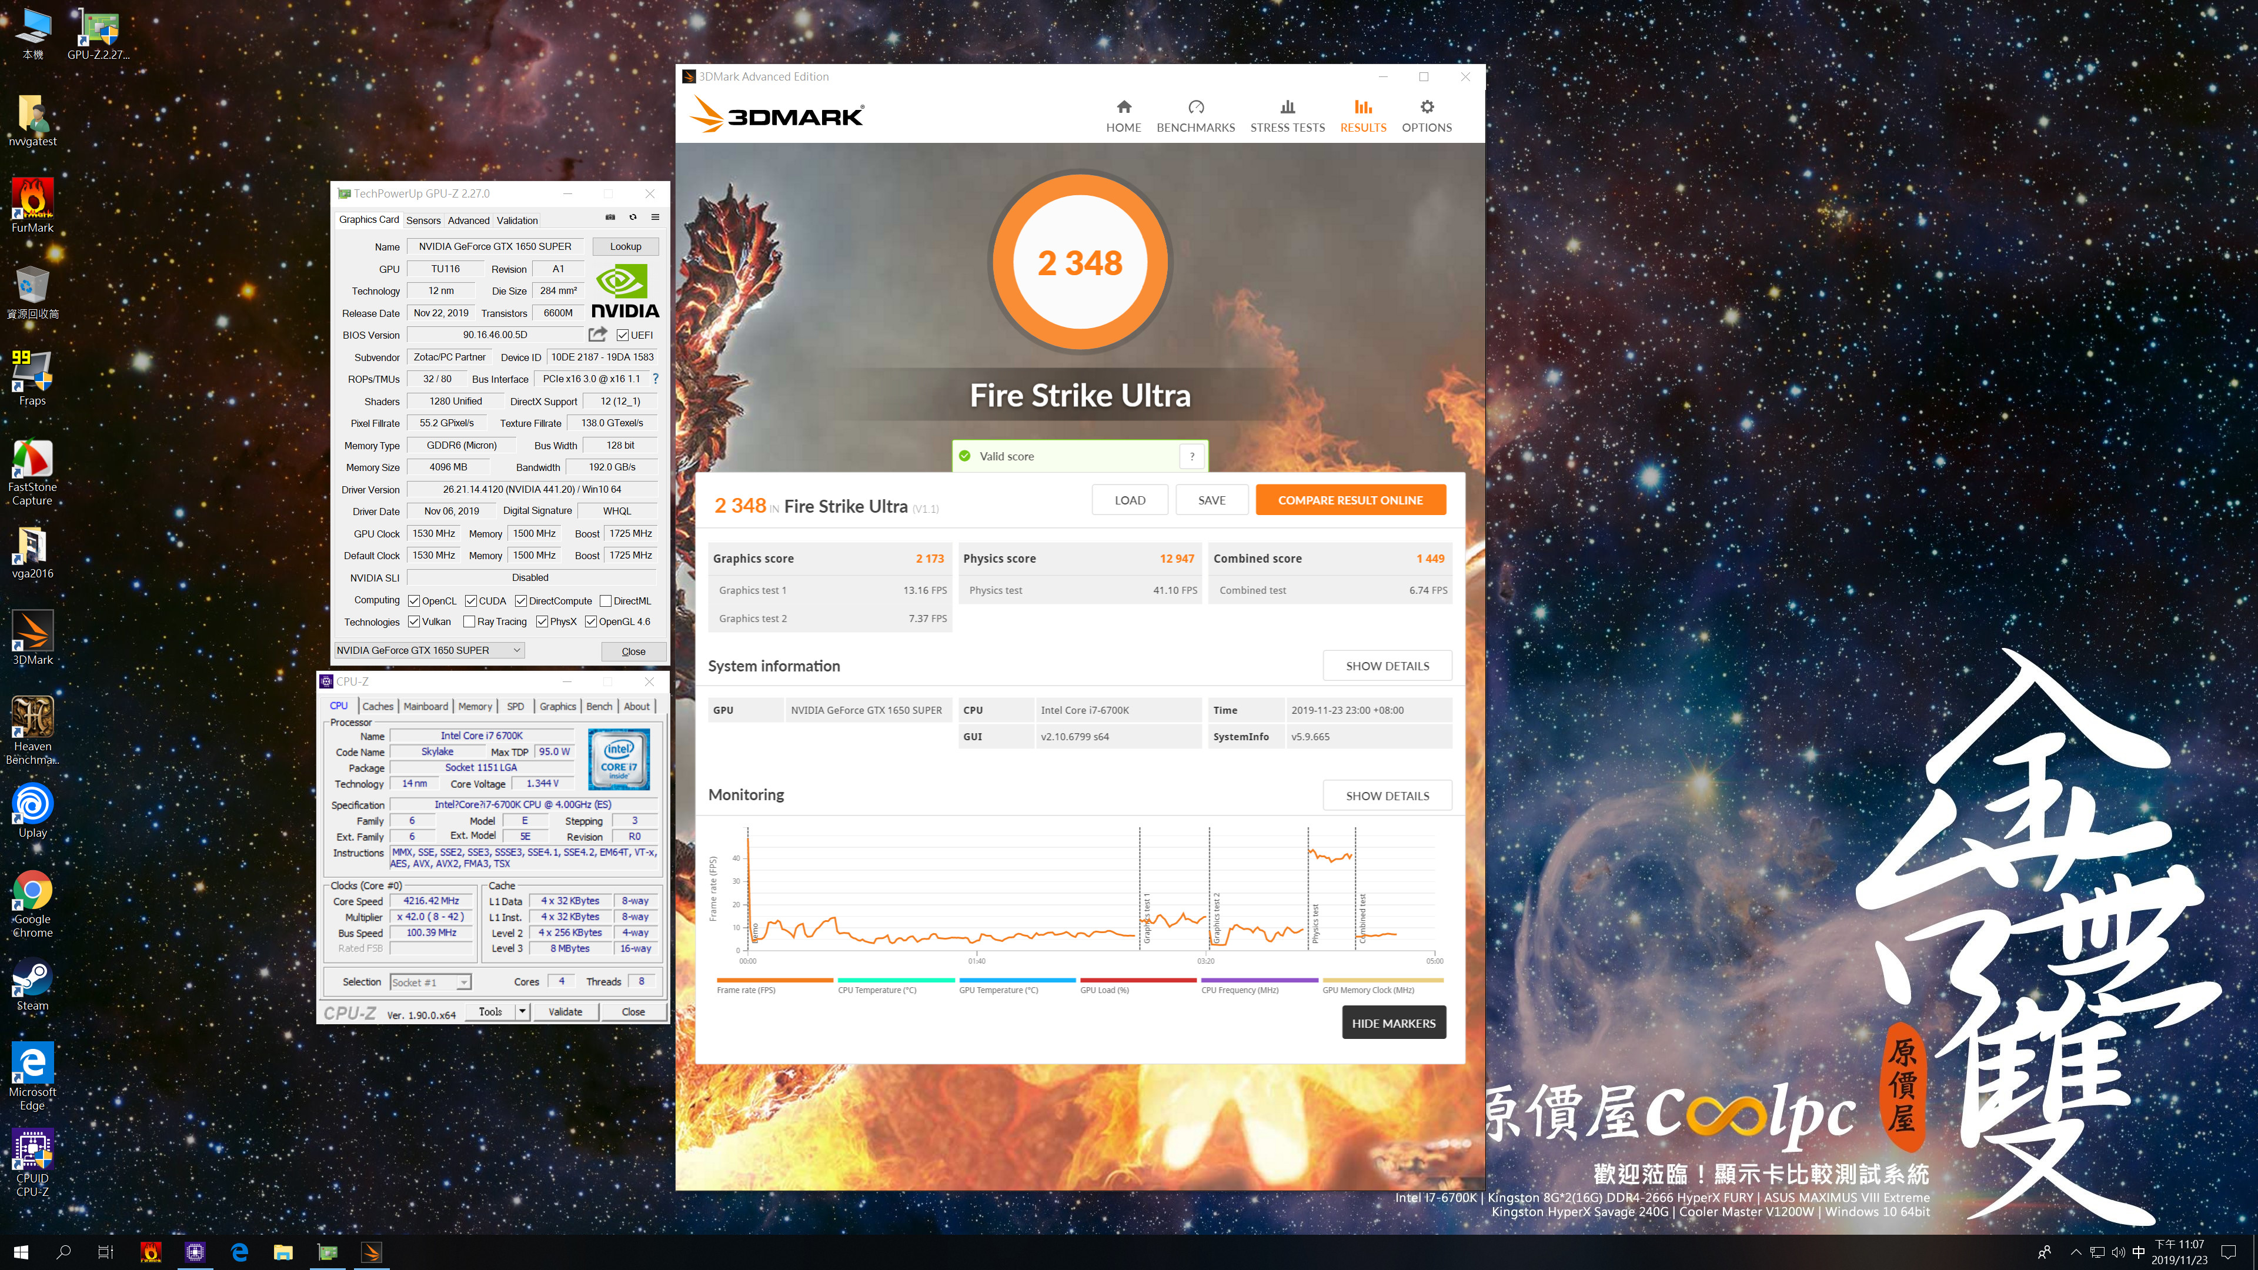Image resolution: width=2258 pixels, height=1270 pixels.
Task: Open the nvvgatest folder on the desktop
Action: [x=32, y=120]
